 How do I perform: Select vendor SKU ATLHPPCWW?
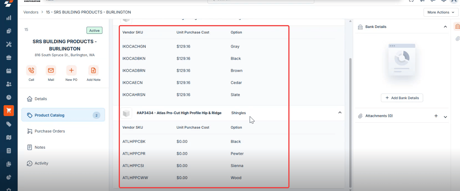tap(135, 178)
